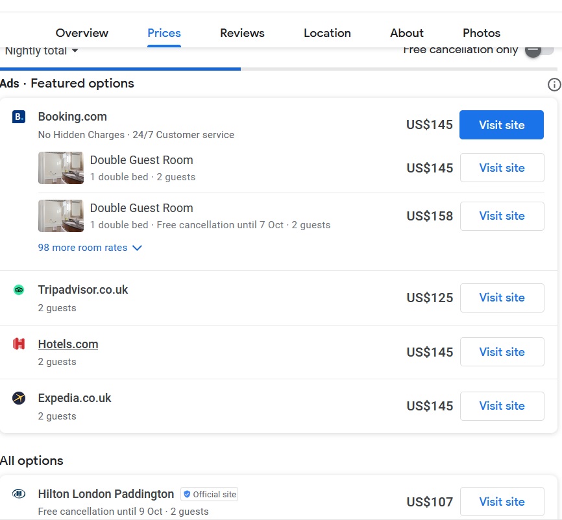Open the Nightly total dropdown
Screen dimensions: 562x520
42,51
